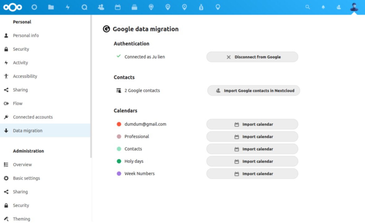Click the green Holy days calendar color dot
365x223 pixels.
[119, 161]
